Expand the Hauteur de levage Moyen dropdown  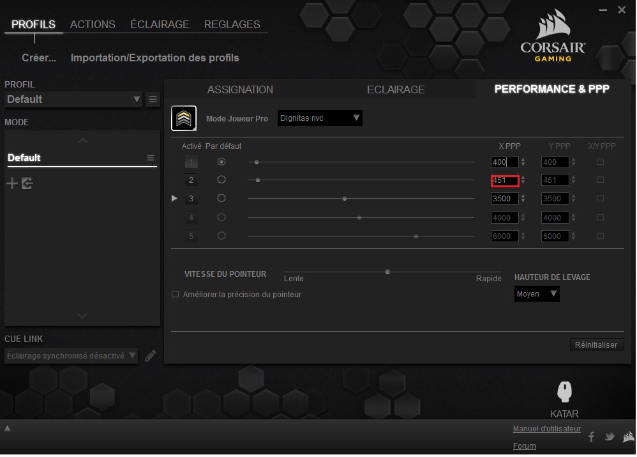tap(537, 294)
